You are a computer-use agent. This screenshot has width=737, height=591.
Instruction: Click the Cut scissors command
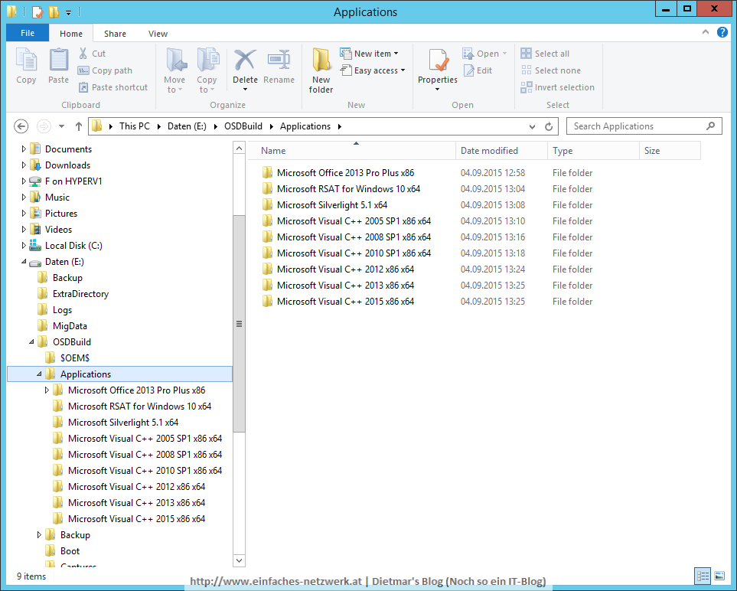92,54
